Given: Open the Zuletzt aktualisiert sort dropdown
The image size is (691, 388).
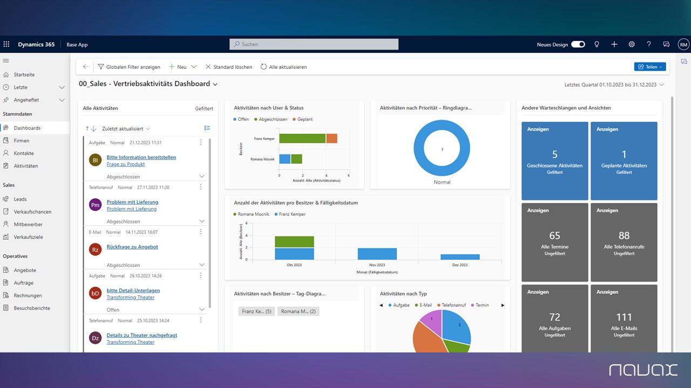Looking at the screenshot, I should [126, 129].
